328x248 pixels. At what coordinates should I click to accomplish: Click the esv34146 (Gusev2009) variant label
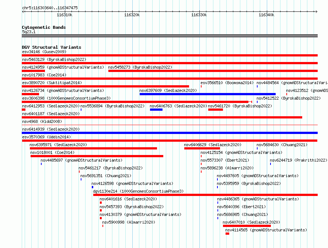click(44, 52)
